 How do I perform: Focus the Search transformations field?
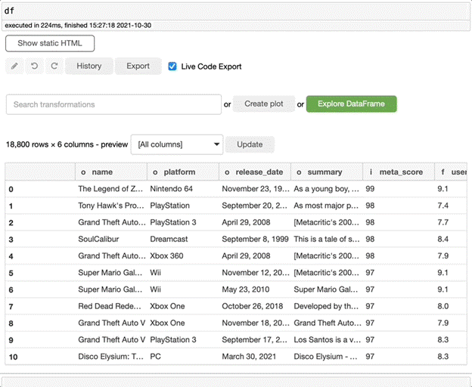point(113,104)
